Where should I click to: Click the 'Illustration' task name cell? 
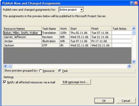51,41
